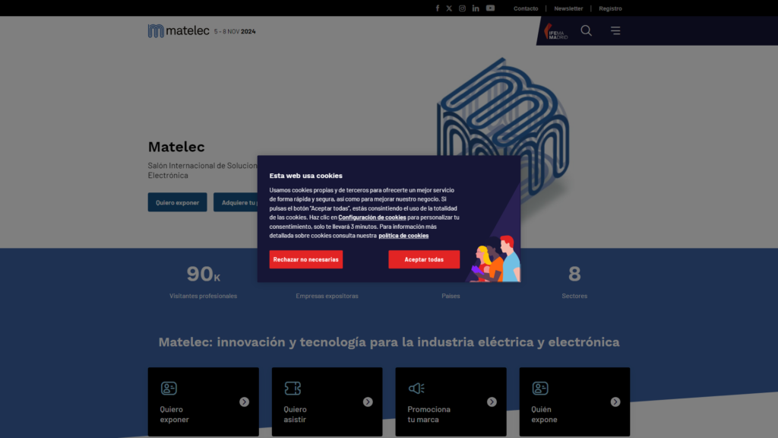778x438 pixels.
Task: Open the Quién expone card text
Action: (544, 414)
